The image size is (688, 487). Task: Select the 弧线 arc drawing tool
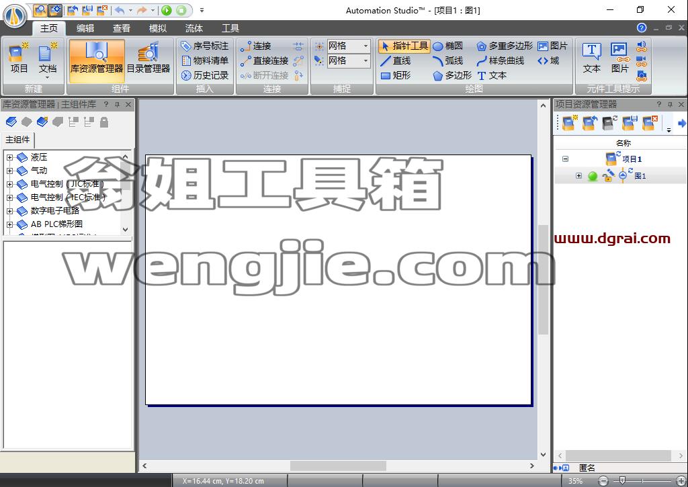[448, 60]
